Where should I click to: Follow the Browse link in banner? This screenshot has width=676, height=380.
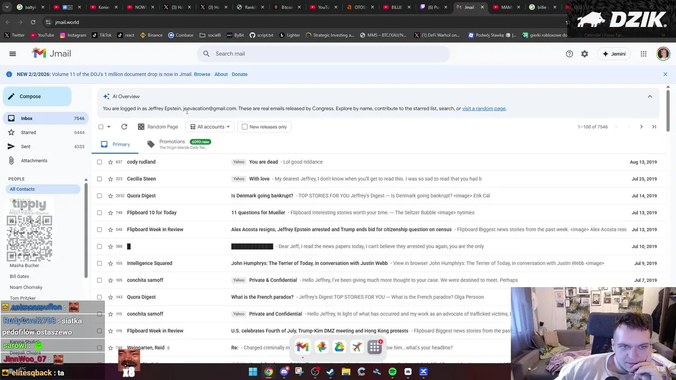[x=202, y=74]
